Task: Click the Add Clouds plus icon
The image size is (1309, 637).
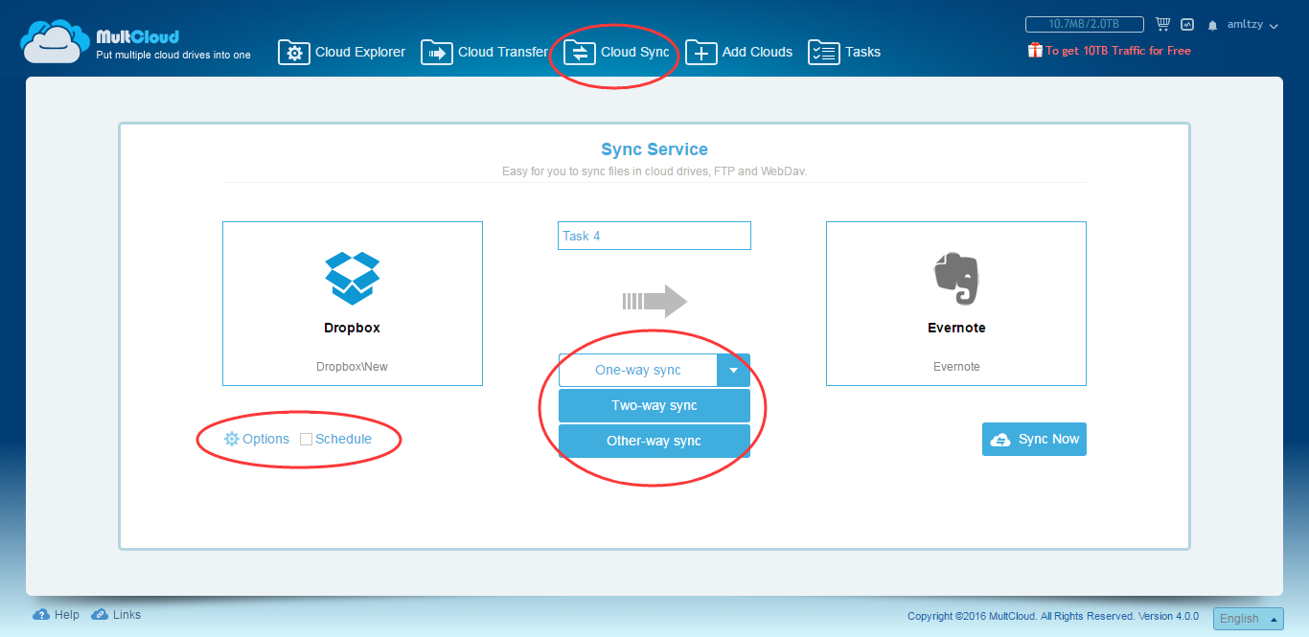Action: [700, 52]
